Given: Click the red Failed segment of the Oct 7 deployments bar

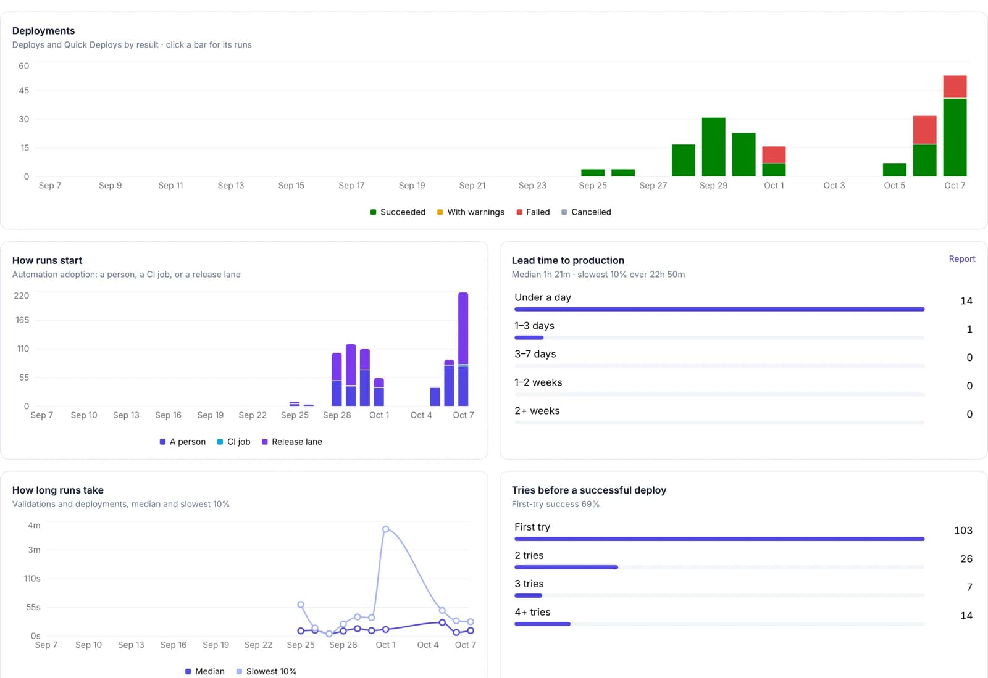Looking at the screenshot, I should coord(955,87).
